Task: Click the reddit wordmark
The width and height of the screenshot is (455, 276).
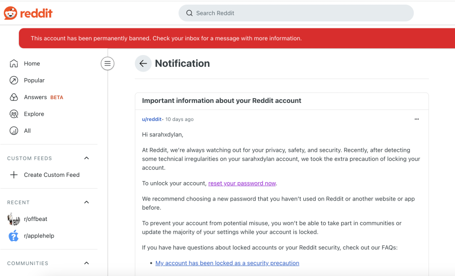Action: 36,13
